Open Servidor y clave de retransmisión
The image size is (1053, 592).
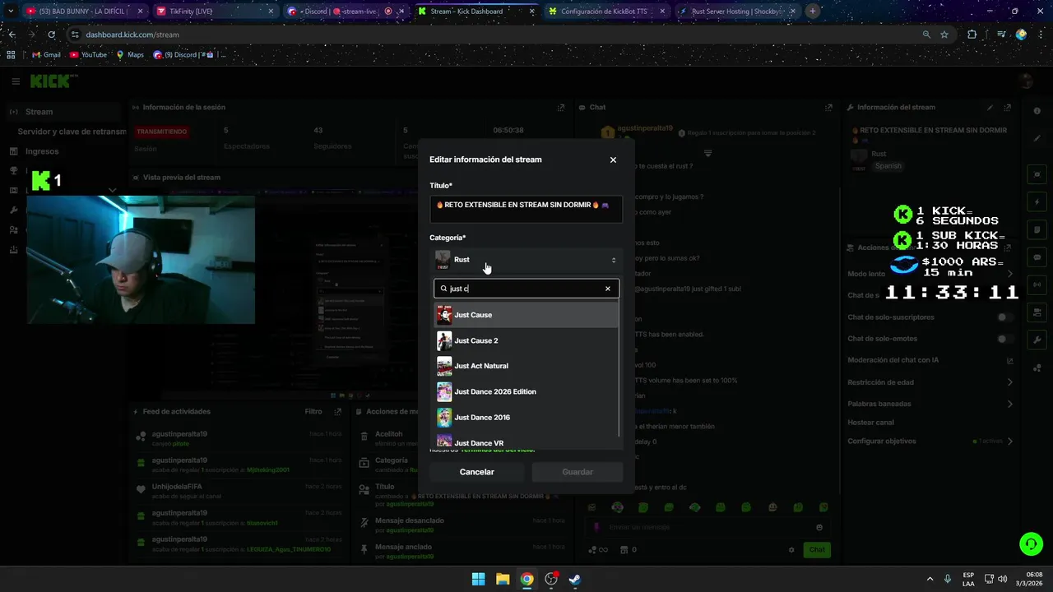tap(72, 132)
